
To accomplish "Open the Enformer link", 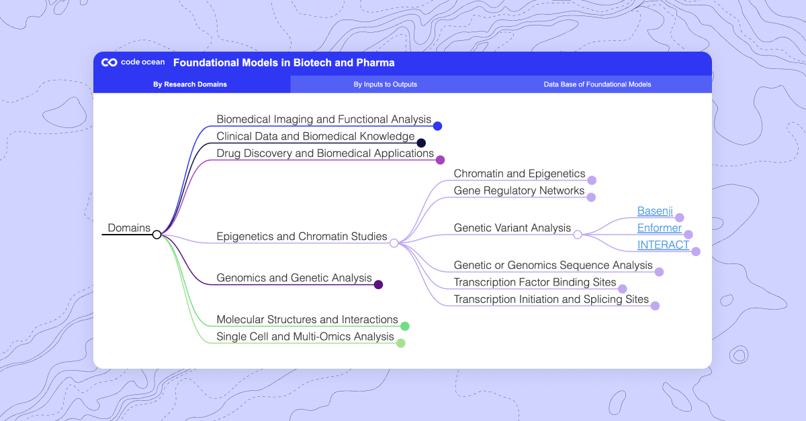I will coord(659,227).
